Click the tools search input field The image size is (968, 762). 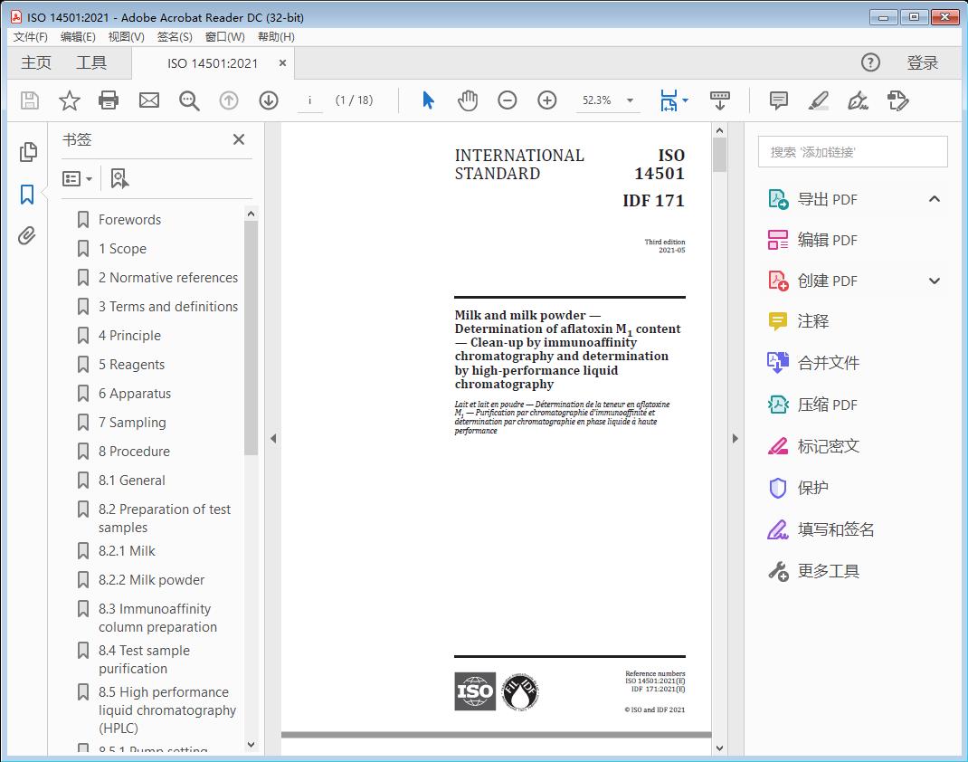(x=852, y=152)
